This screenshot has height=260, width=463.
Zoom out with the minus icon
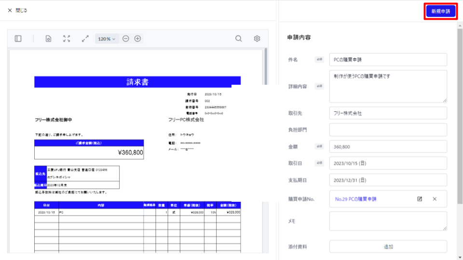tap(126, 39)
